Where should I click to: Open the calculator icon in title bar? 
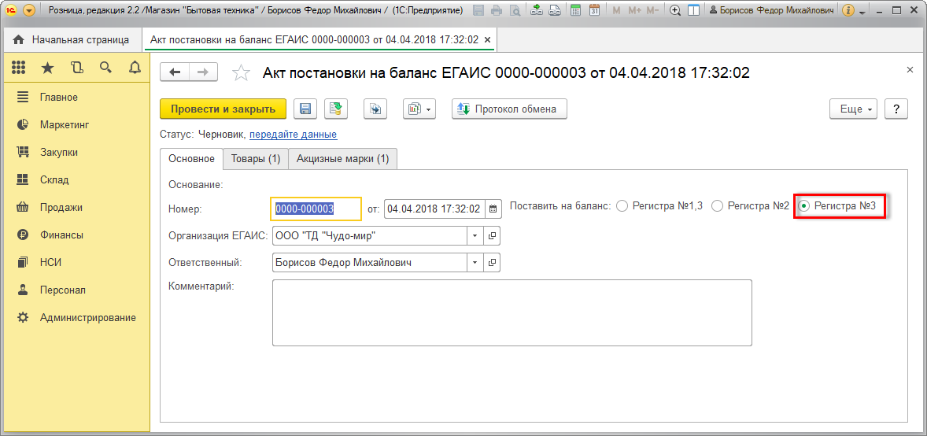click(x=576, y=11)
